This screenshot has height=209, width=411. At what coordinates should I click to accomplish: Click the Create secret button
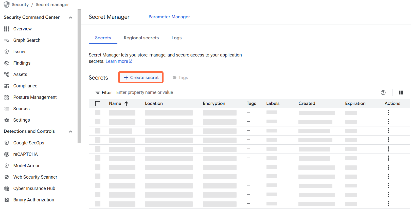coord(141,78)
